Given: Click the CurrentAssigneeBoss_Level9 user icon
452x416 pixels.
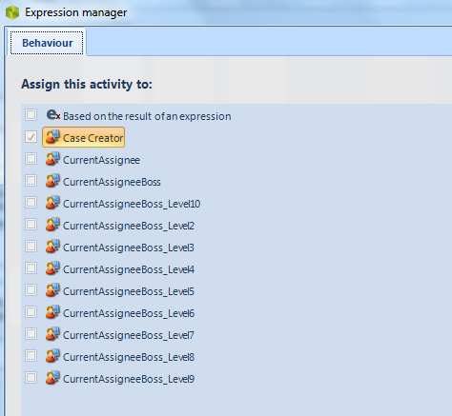Looking at the screenshot, I should click(52, 378).
